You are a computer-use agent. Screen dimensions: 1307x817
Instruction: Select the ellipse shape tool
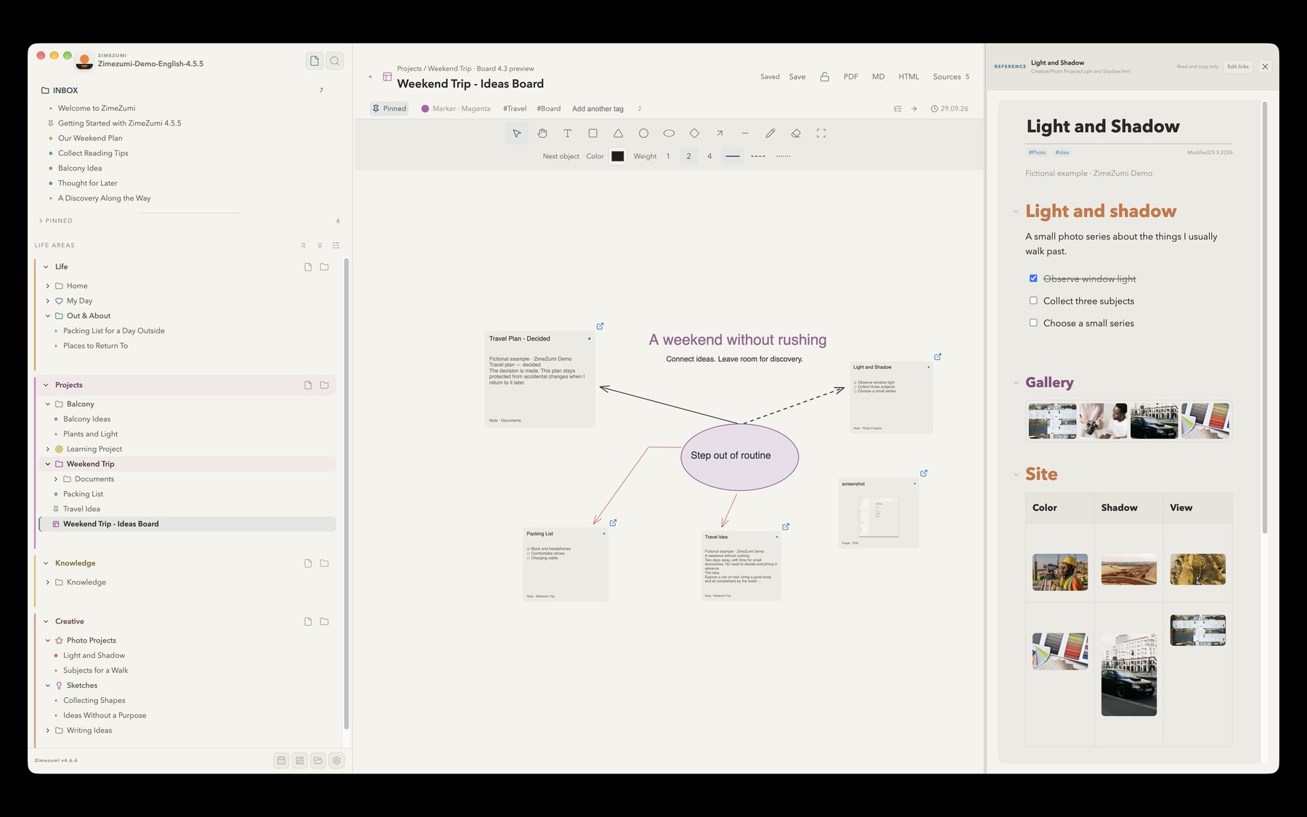pos(669,134)
